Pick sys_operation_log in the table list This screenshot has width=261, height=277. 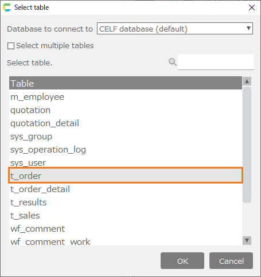(x=126, y=150)
